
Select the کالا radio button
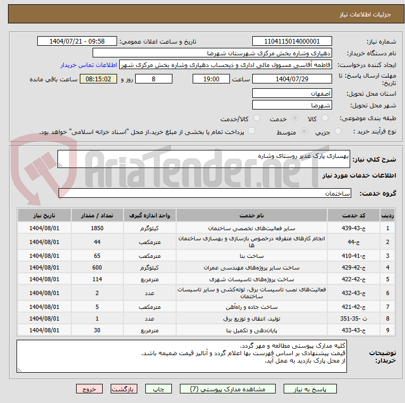[325, 118]
